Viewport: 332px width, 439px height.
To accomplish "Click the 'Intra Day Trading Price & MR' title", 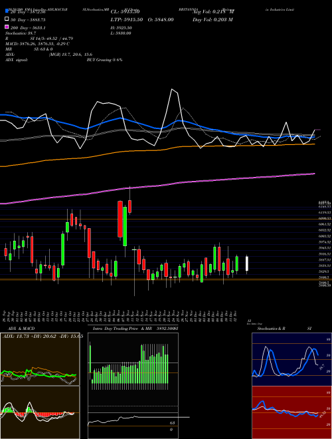I will (122, 329).
